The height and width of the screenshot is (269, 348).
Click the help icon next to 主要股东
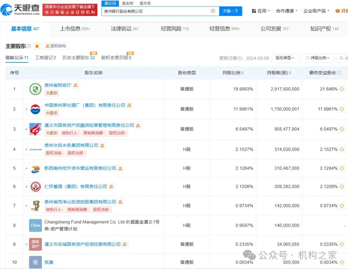pos(29,46)
